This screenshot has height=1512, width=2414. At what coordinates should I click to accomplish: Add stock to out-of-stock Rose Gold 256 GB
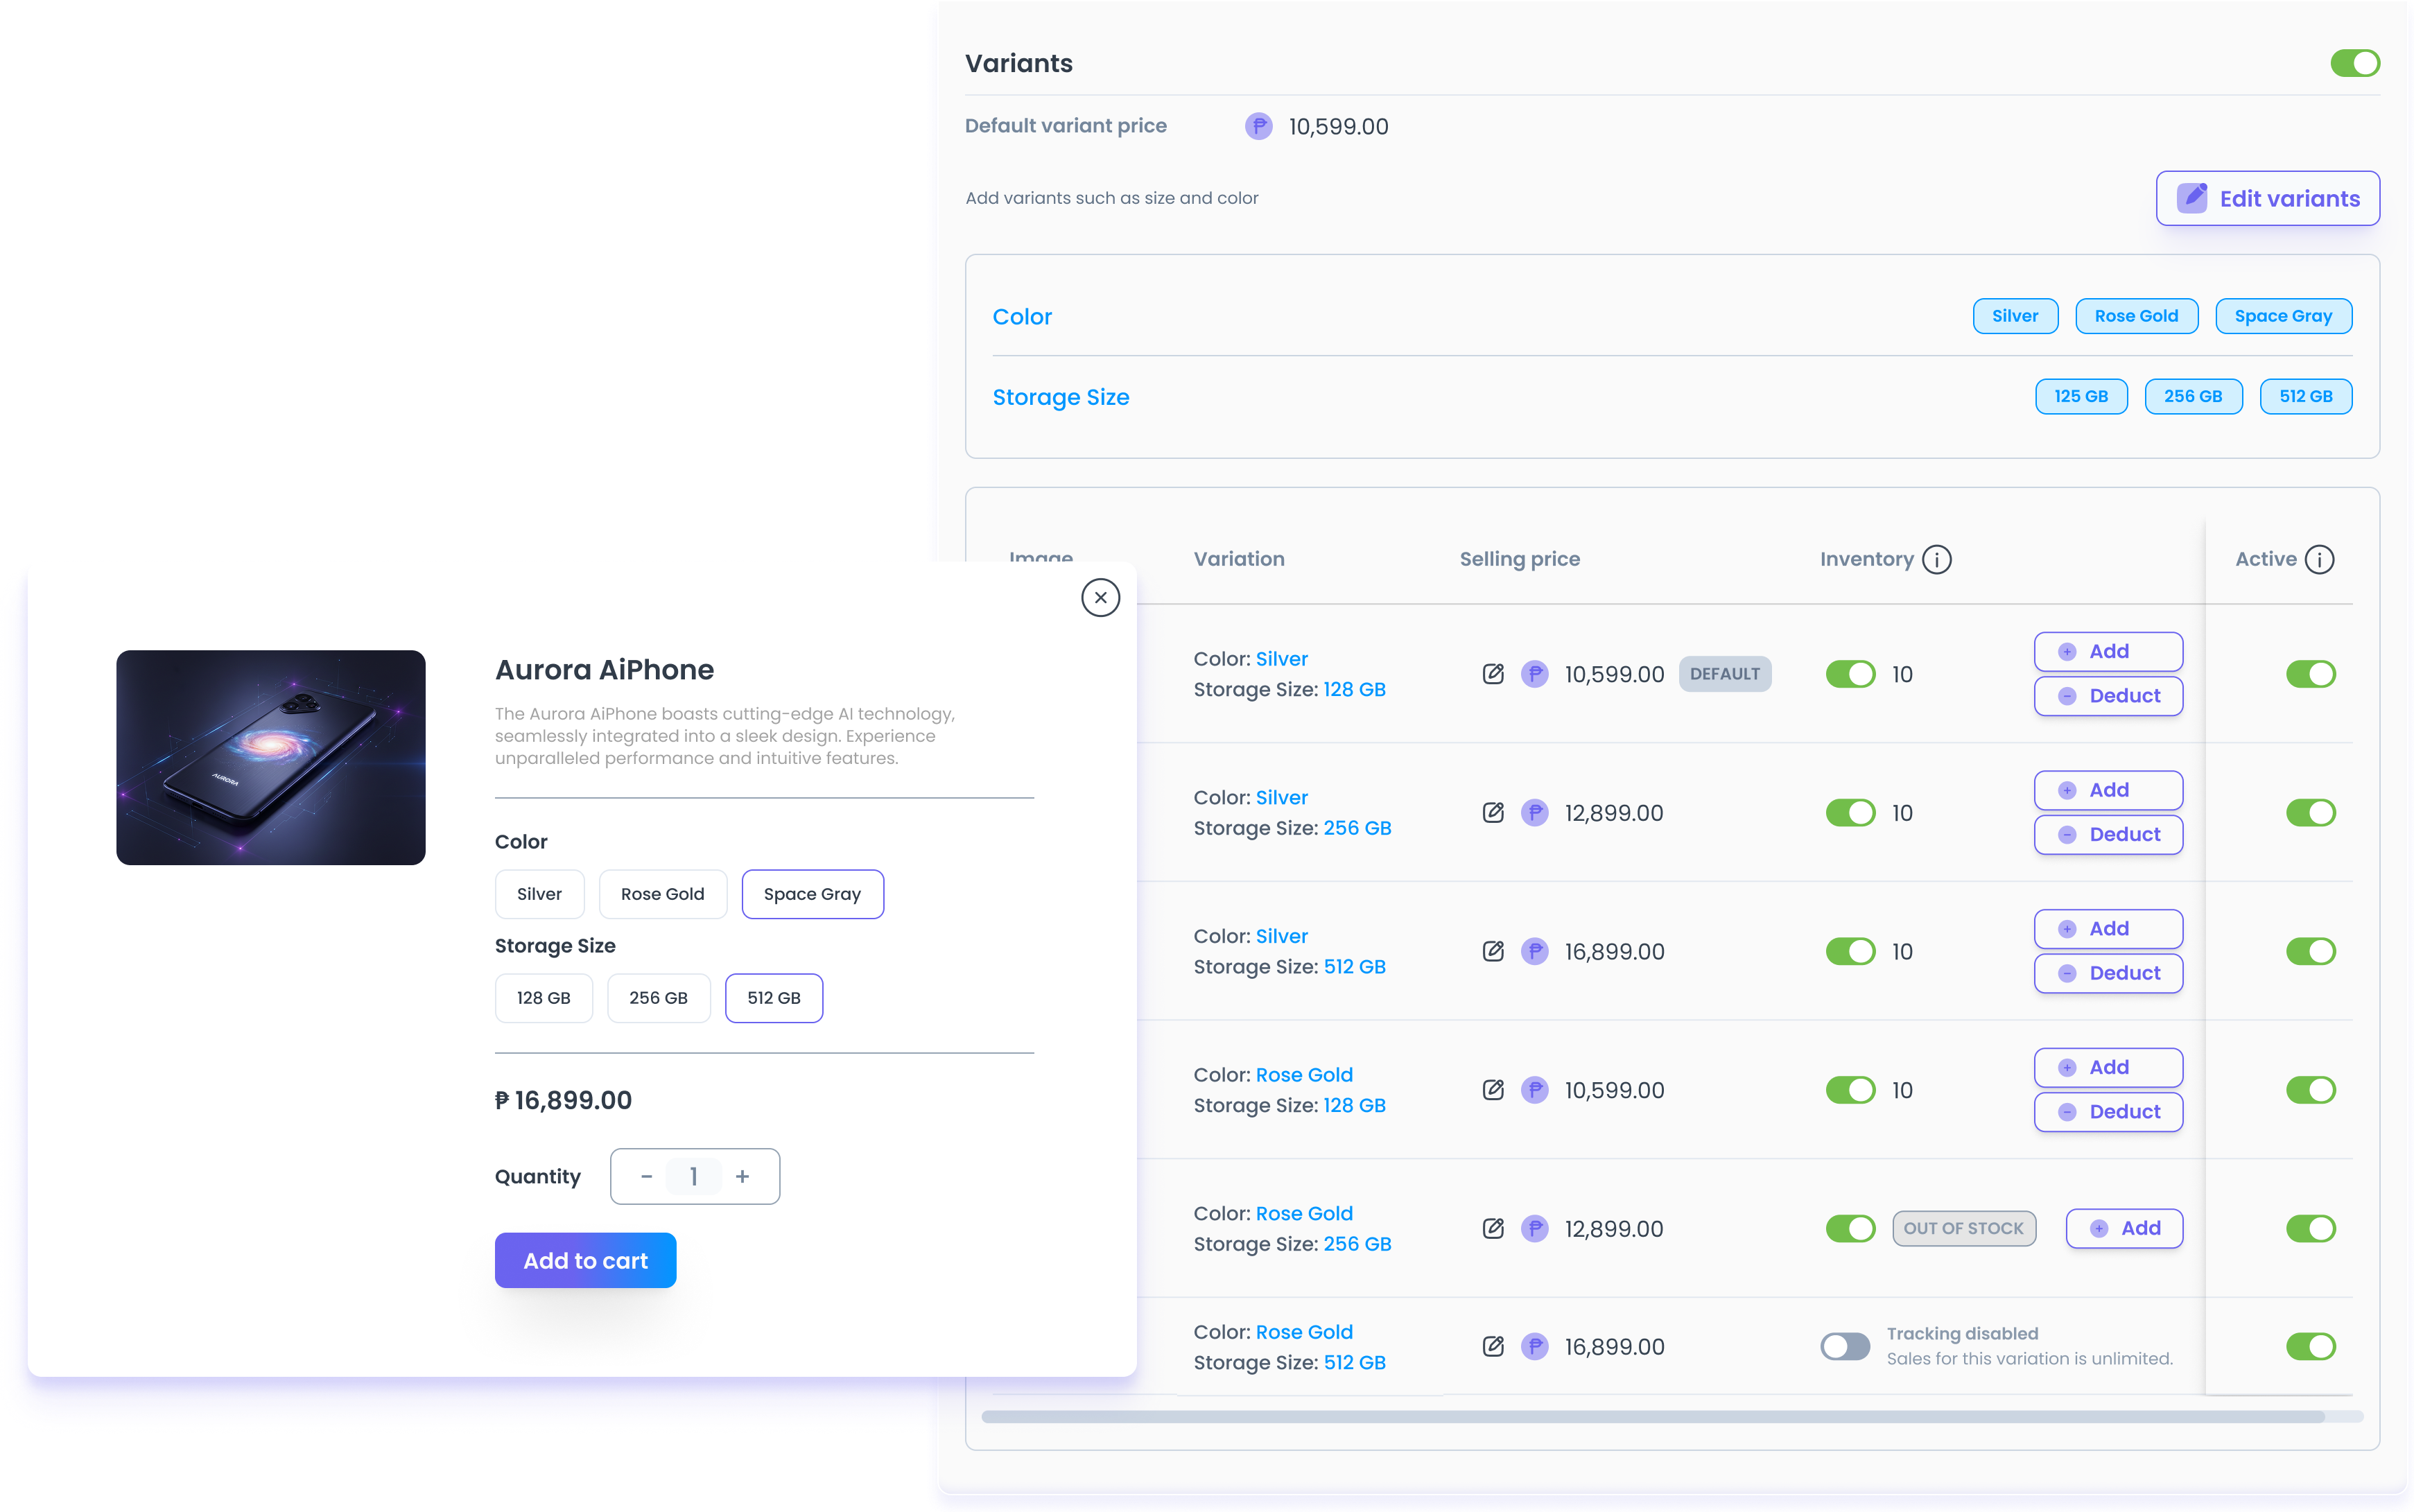[2124, 1228]
